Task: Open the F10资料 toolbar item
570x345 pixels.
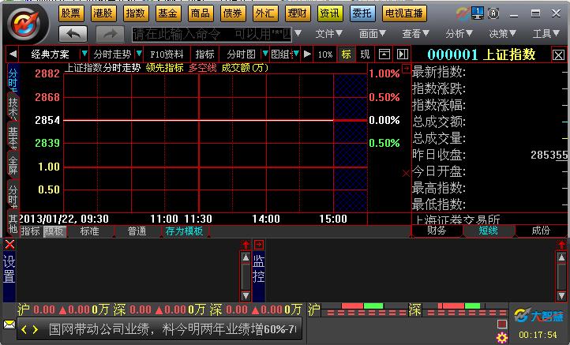Action: click(167, 54)
